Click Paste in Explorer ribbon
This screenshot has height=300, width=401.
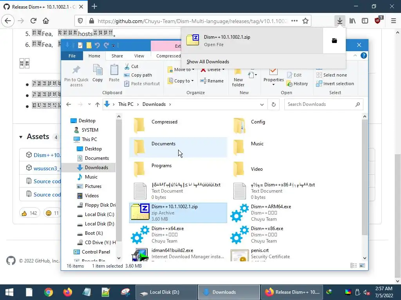(114, 73)
